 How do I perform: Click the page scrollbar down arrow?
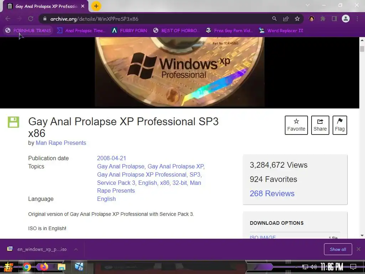(x=362, y=235)
